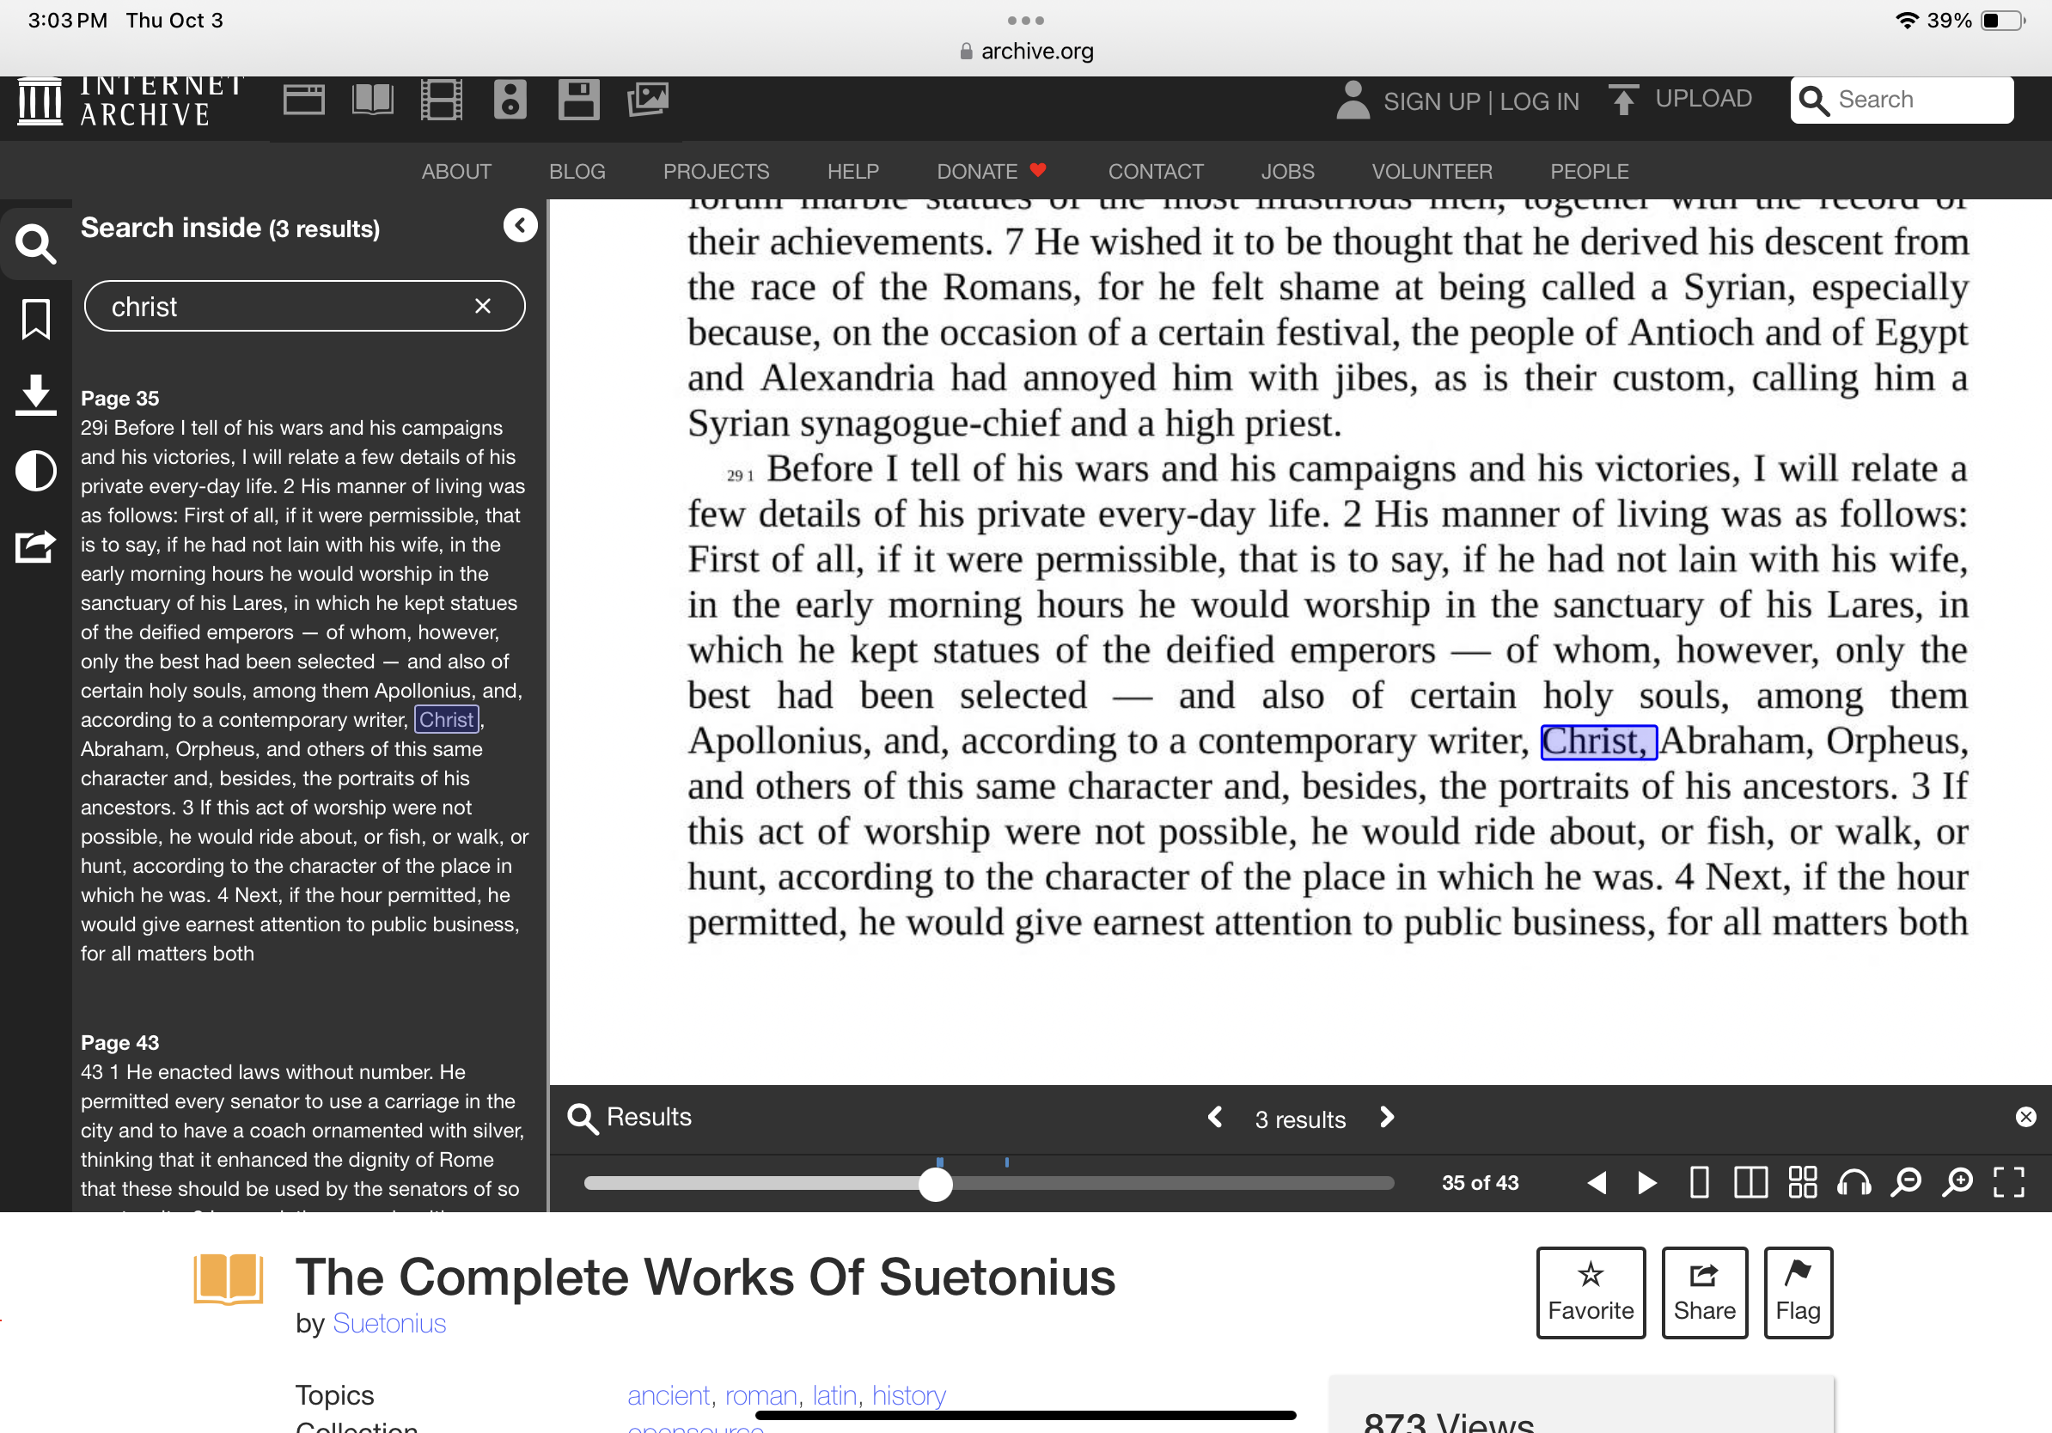Click the SIGN UP link
2052x1433 pixels.
click(x=1432, y=102)
